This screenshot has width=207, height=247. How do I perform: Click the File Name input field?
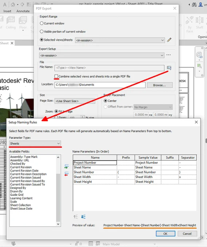(x=109, y=68)
